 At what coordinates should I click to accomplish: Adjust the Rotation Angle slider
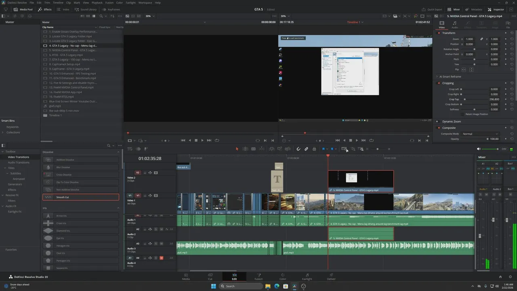(x=474, y=49)
